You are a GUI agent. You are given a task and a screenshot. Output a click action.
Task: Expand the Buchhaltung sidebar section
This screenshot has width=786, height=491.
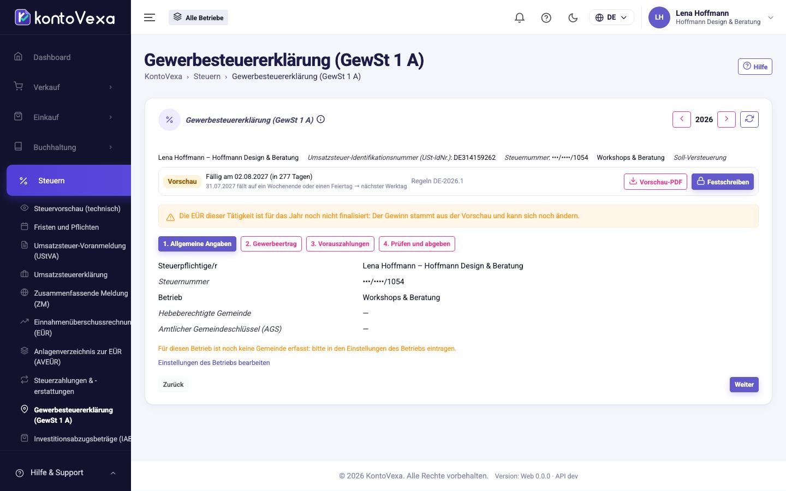pyautogui.click(x=65, y=147)
